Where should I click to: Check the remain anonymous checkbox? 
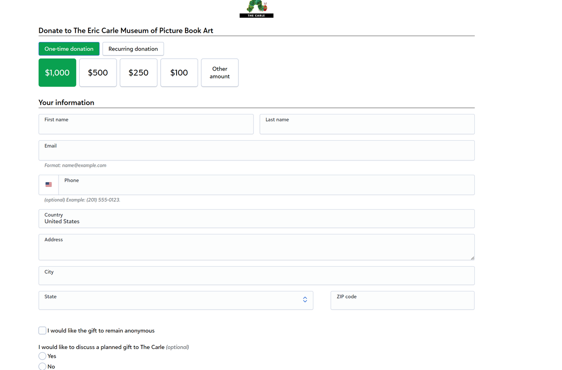[x=43, y=330]
